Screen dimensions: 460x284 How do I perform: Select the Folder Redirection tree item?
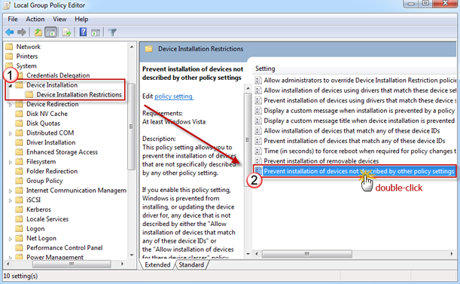[52, 171]
